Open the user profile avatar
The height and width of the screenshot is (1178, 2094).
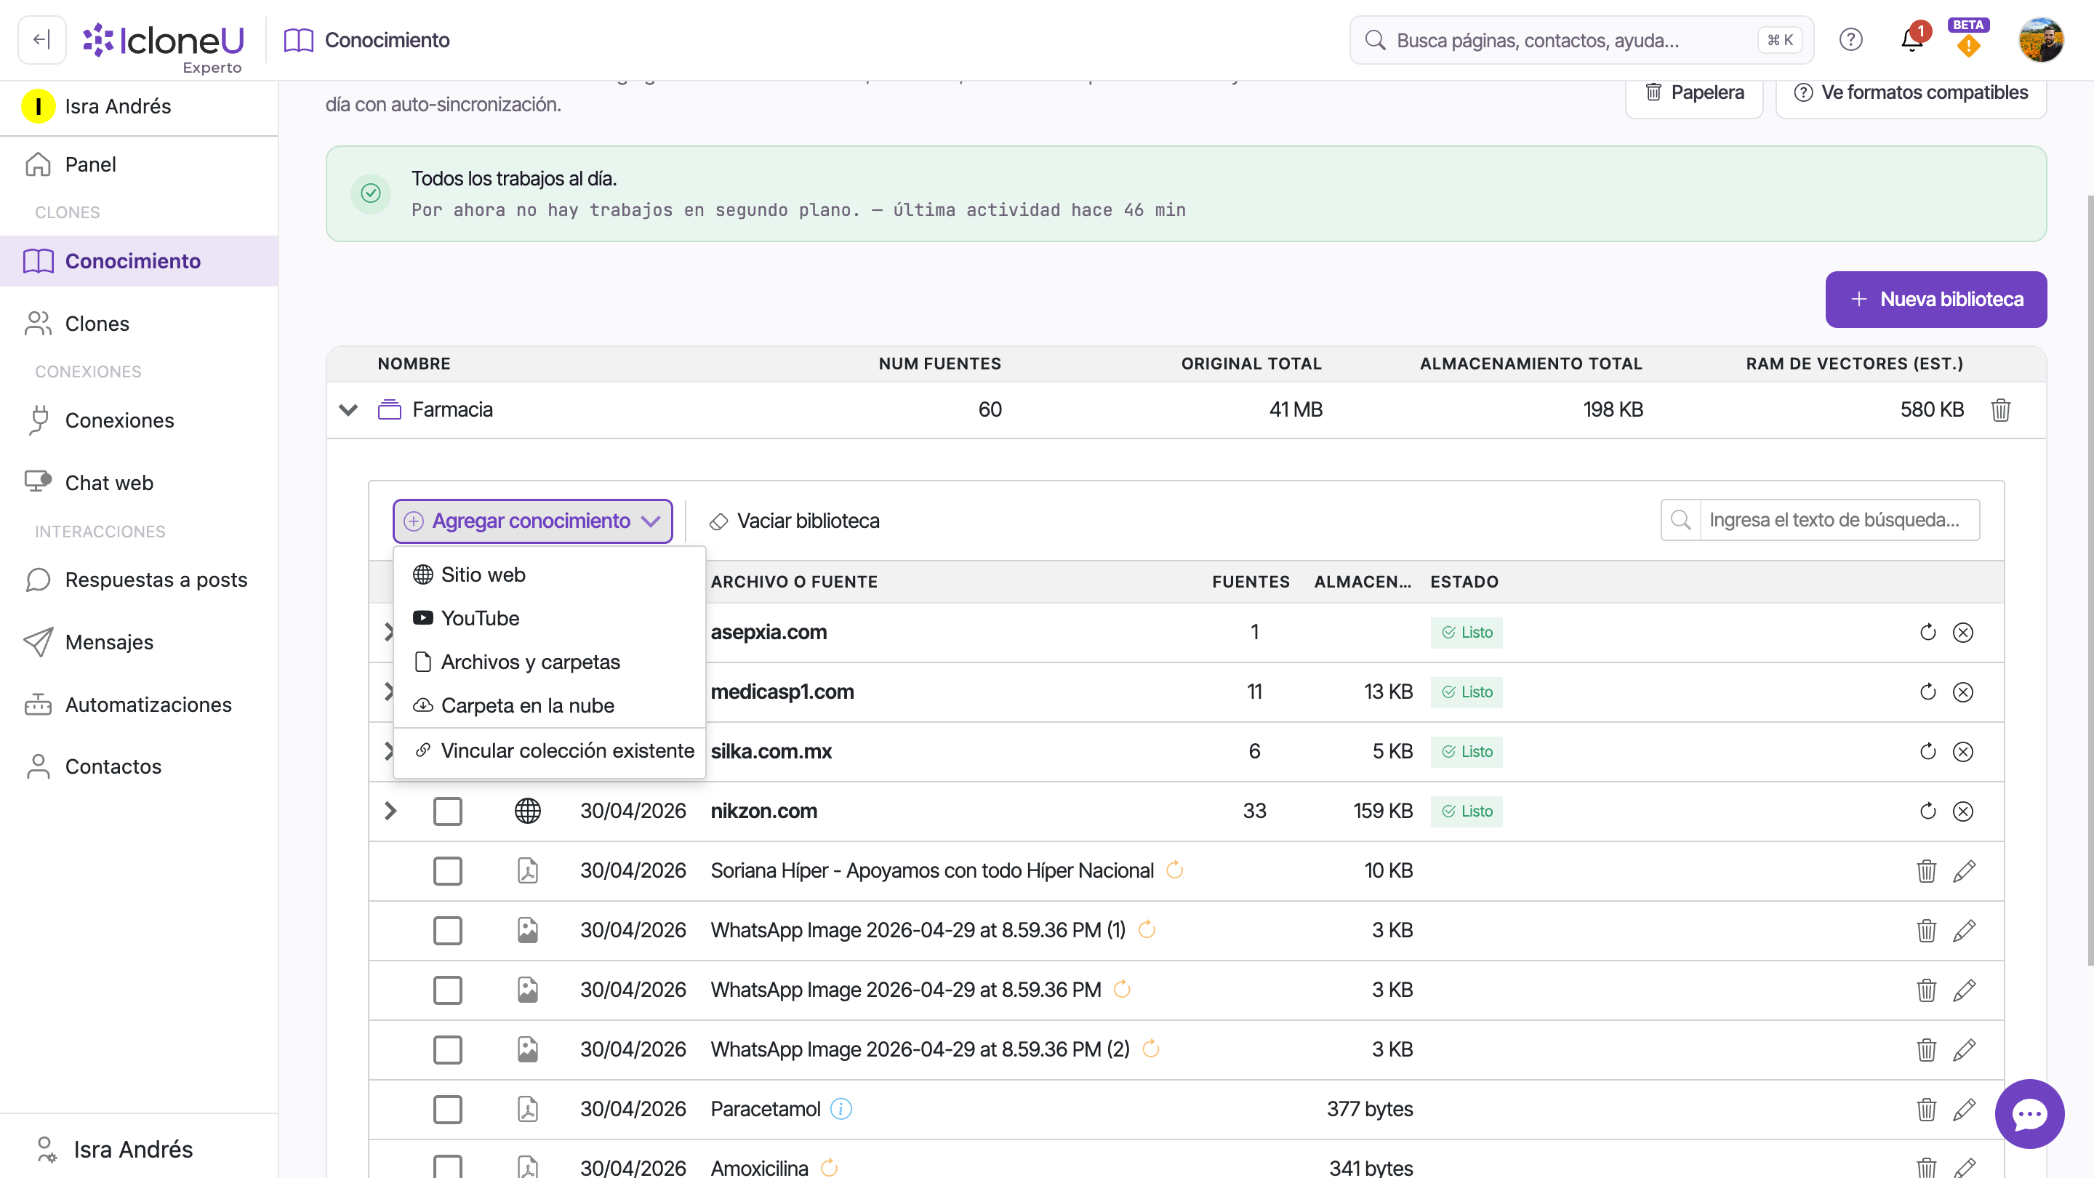point(2040,40)
